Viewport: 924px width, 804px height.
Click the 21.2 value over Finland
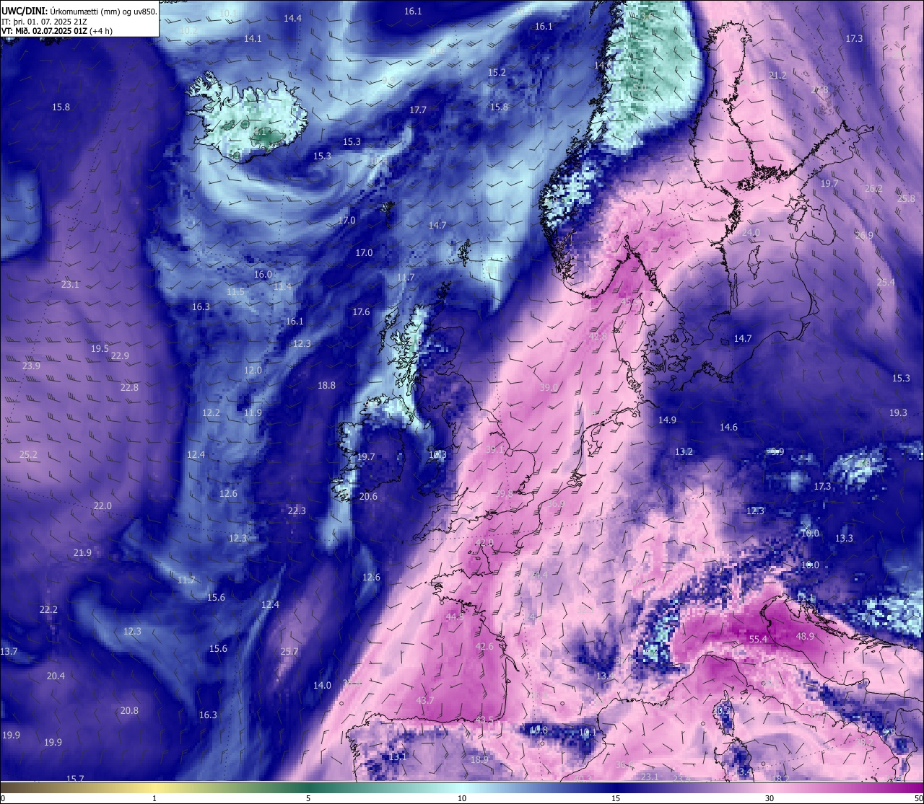click(777, 75)
